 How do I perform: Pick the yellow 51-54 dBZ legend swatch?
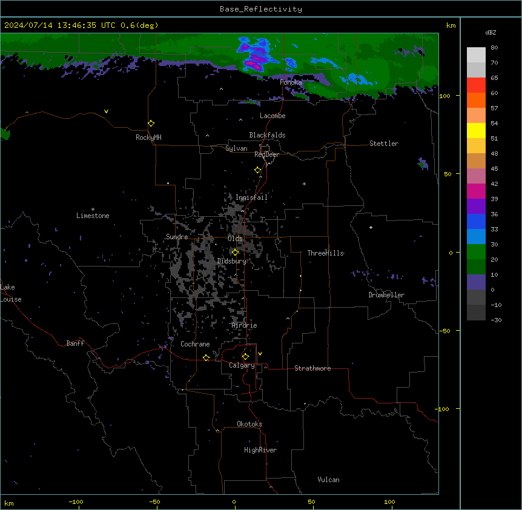pyautogui.click(x=476, y=130)
